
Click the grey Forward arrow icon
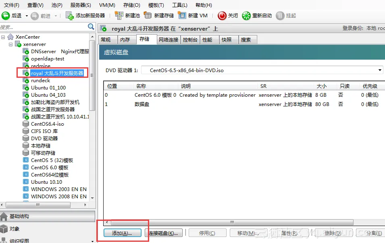point(35,16)
